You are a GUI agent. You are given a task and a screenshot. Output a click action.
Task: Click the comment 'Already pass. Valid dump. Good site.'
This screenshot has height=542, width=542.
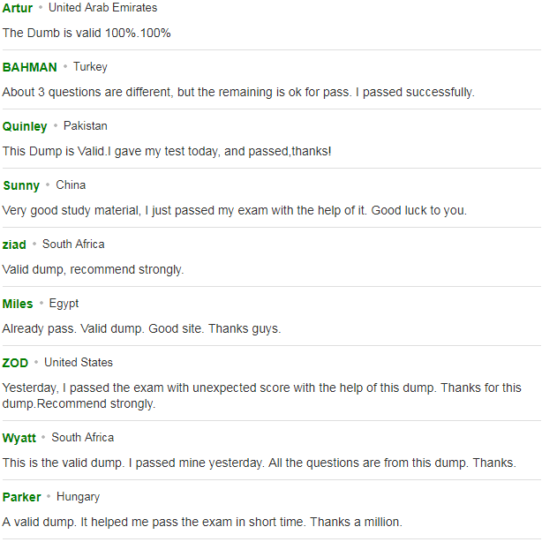[141, 328]
